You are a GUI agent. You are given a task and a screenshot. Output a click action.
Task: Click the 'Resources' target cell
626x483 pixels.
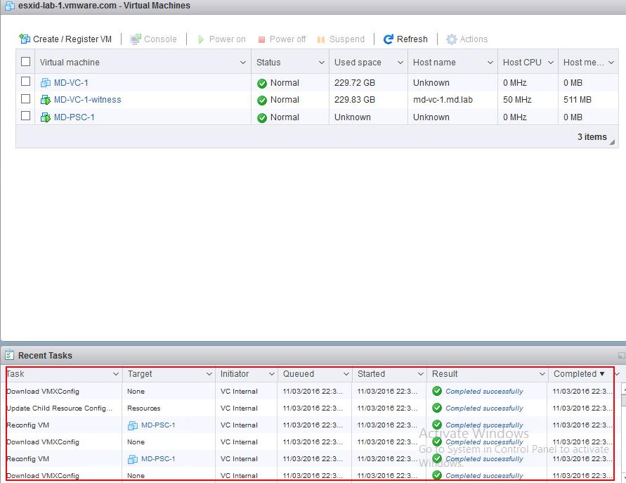(x=144, y=408)
